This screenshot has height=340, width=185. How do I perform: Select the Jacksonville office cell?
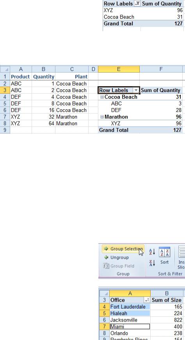[130, 320]
